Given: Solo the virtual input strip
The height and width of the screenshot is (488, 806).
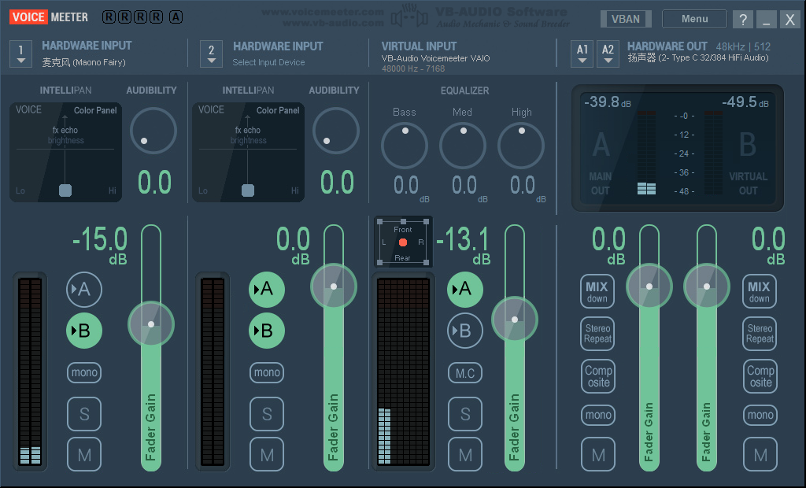Looking at the screenshot, I should [465, 414].
